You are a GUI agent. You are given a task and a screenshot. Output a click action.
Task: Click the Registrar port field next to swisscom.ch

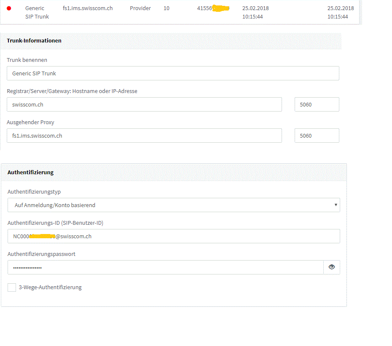point(317,104)
